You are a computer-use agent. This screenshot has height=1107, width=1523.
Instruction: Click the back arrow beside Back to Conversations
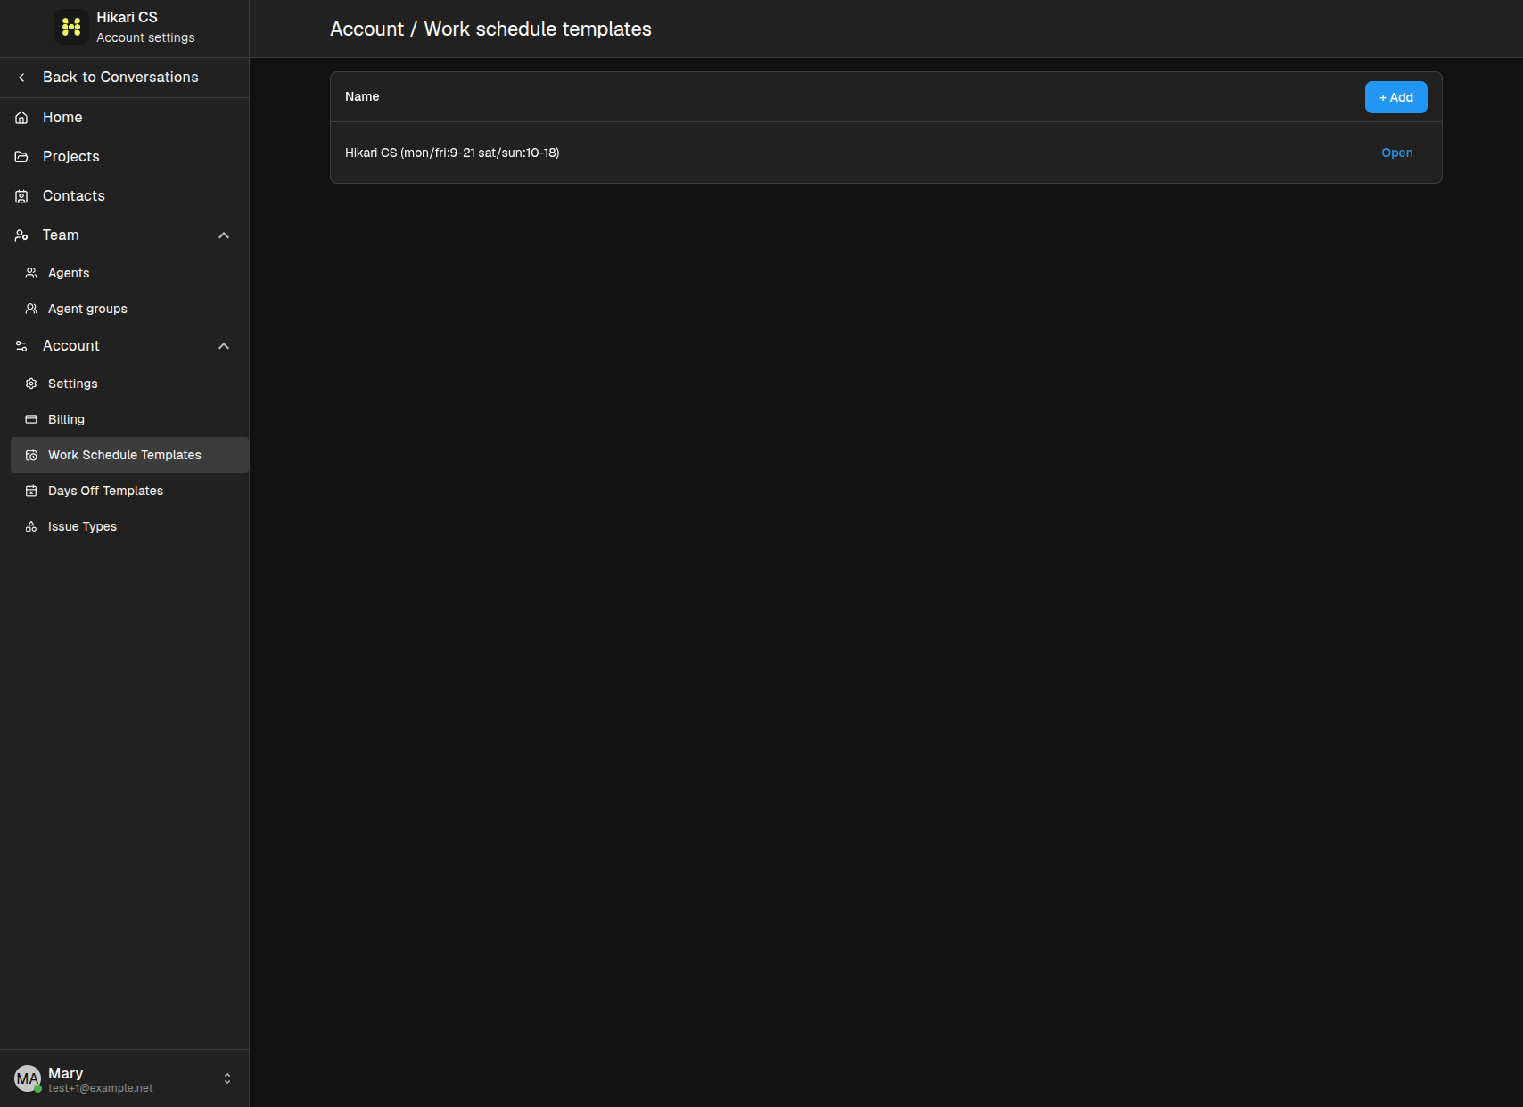21,78
